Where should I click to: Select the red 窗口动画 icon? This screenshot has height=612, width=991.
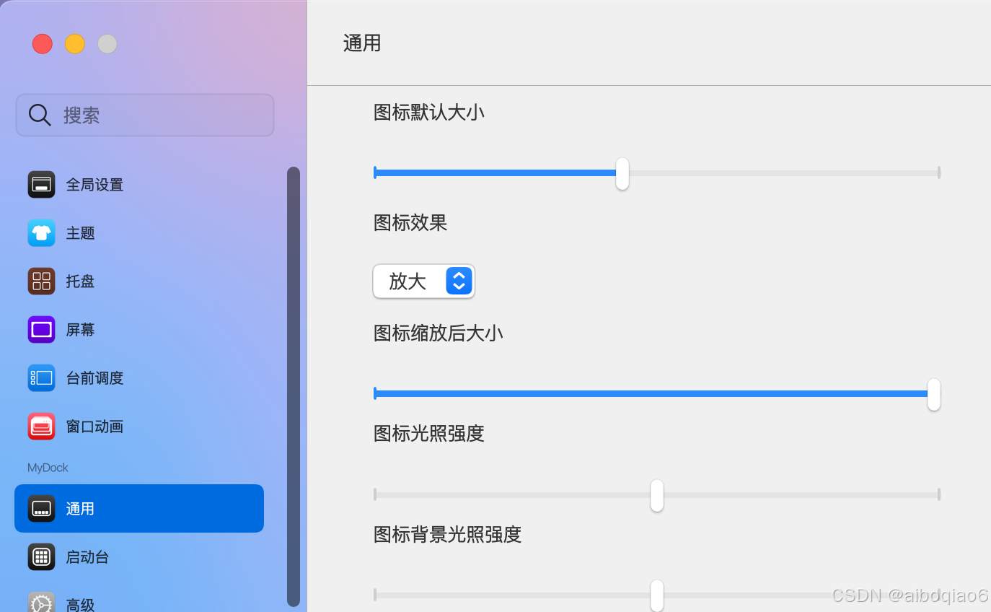pos(41,427)
